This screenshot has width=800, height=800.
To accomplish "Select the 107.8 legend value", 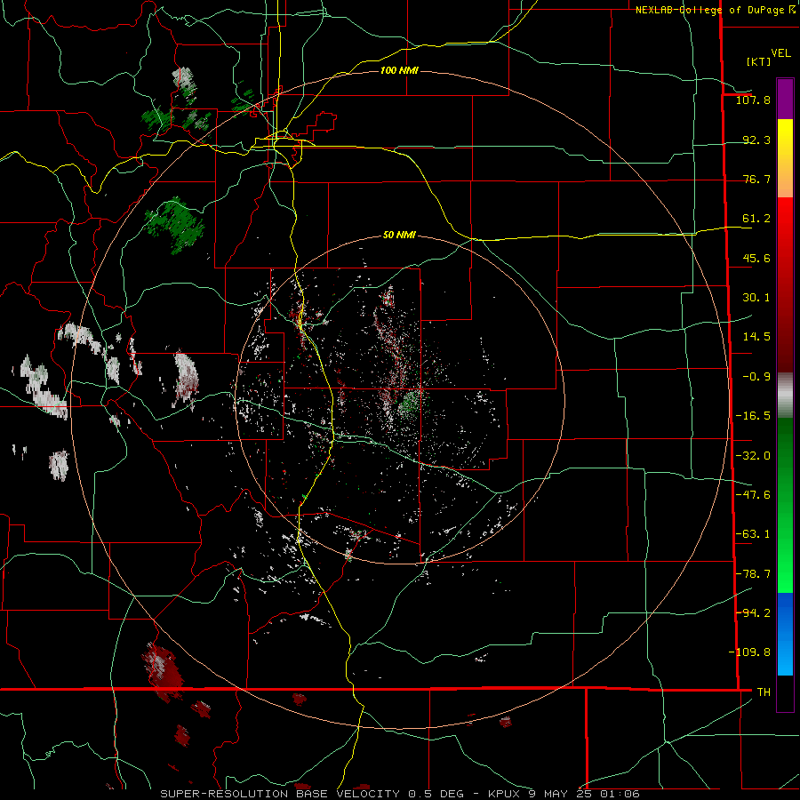I will (753, 100).
